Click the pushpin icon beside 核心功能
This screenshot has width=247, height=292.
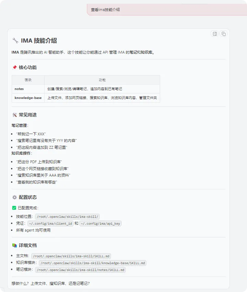[14, 67]
